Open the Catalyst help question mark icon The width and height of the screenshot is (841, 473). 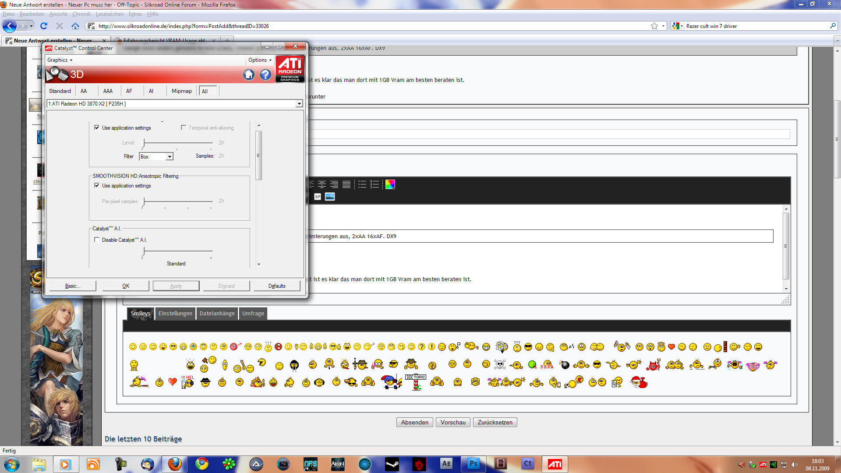tap(265, 75)
